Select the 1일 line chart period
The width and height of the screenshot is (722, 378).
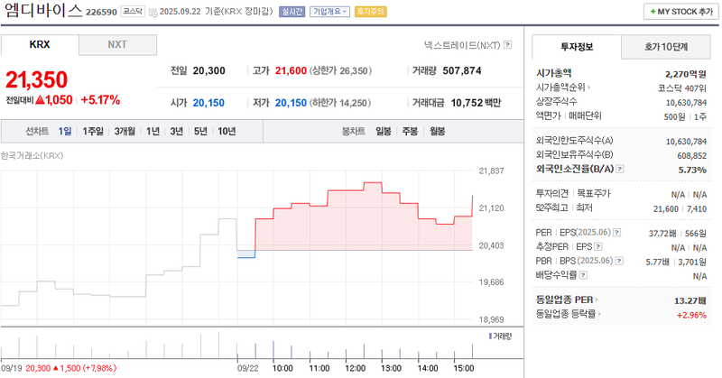65,131
